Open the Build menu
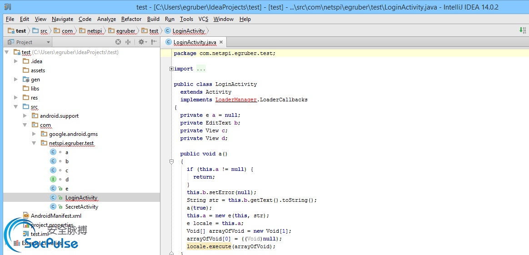 (x=154, y=19)
